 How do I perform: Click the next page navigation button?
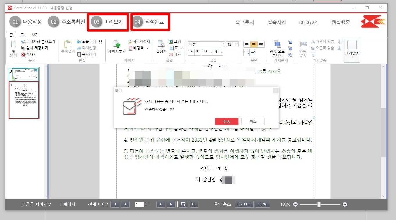click(161, 204)
